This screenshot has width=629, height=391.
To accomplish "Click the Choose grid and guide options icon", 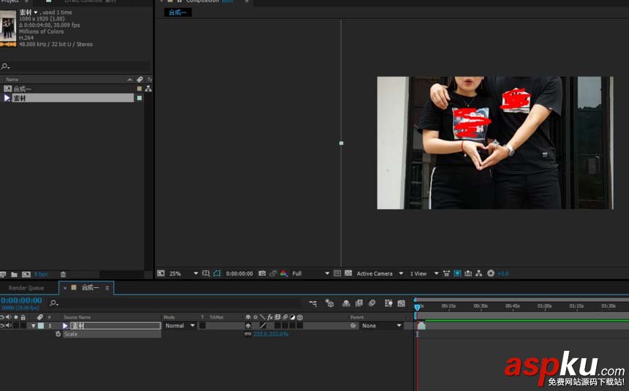I will pos(206,273).
